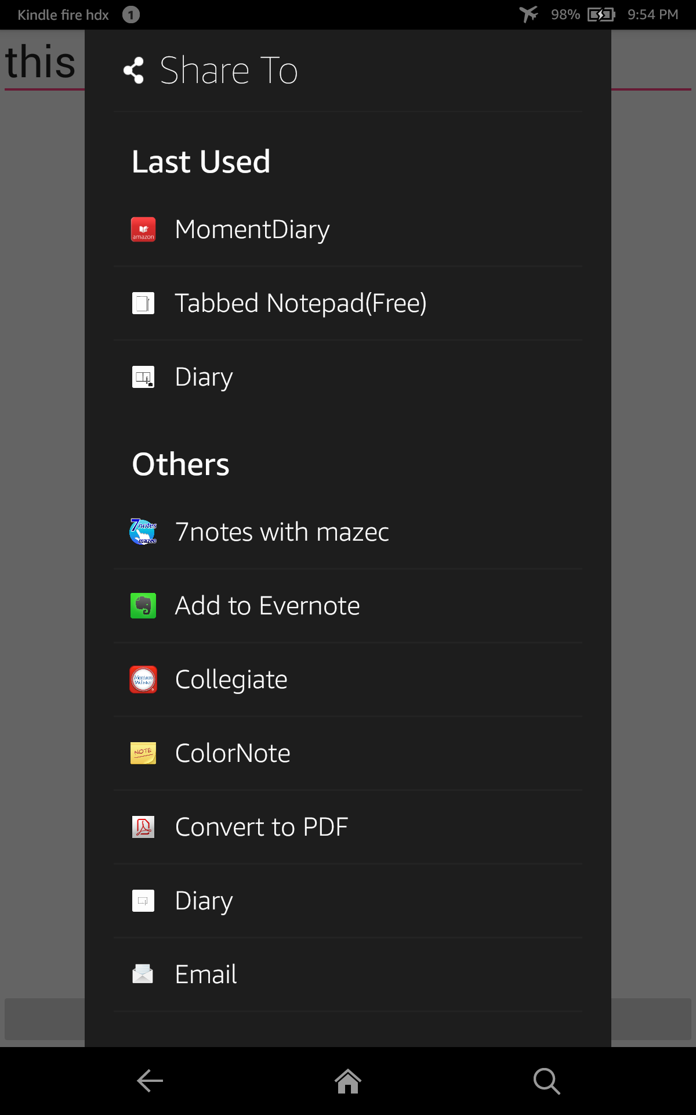
Task: Tap the battery indicator in status bar
Action: pos(600,15)
